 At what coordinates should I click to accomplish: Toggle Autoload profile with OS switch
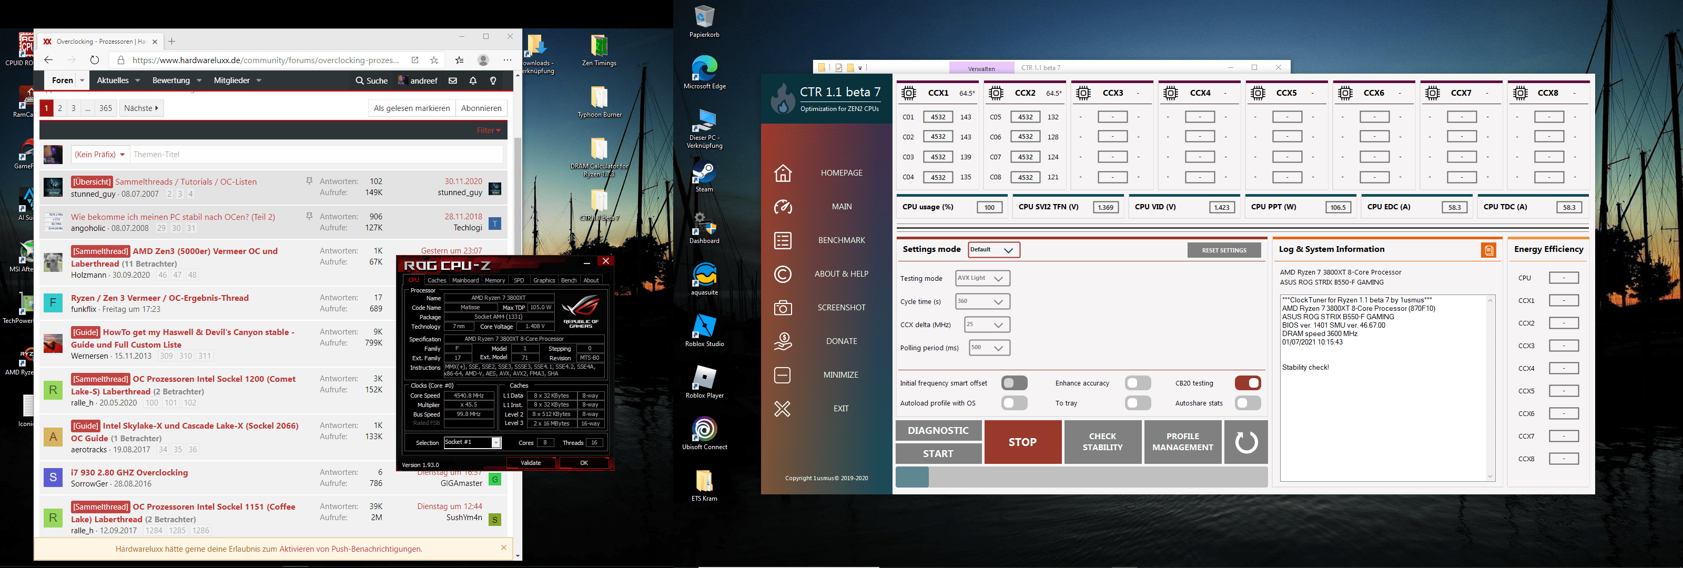[x=1014, y=403]
